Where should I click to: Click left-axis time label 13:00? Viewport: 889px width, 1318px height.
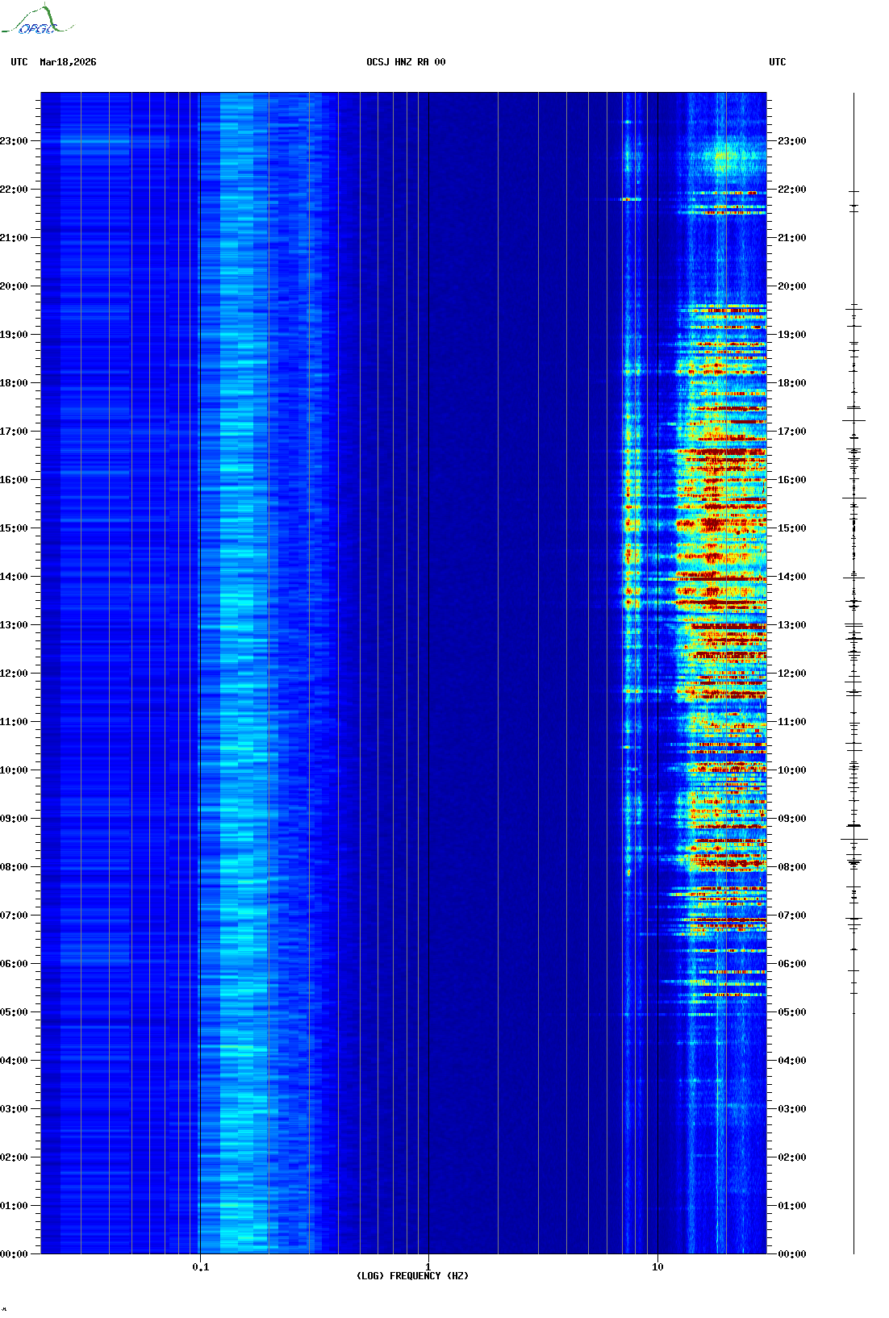14,625
